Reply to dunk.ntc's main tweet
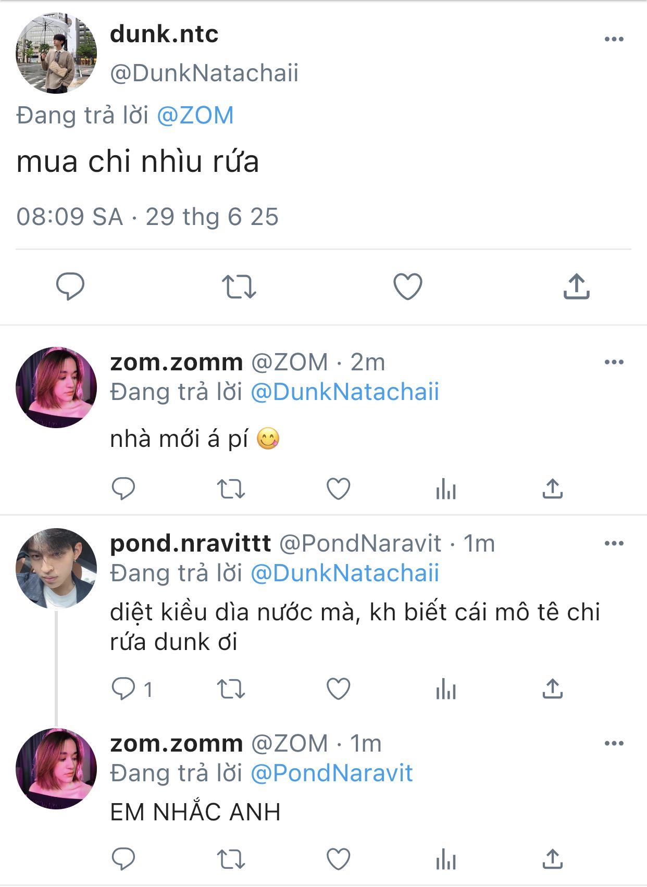The image size is (647, 887). (70, 286)
